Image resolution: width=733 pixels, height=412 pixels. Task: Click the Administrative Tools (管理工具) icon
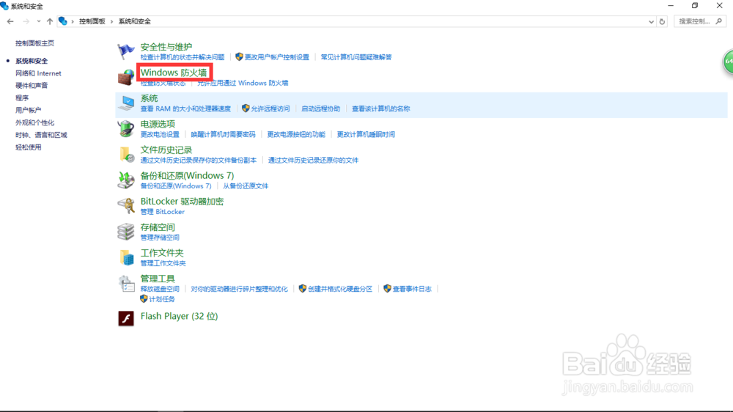coord(126,284)
